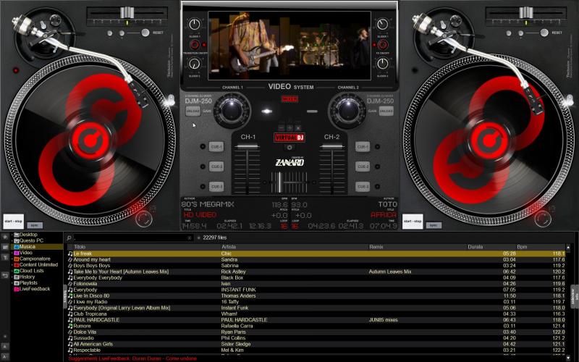Open the Cloud Lists folder icon
Image resolution: width=579 pixels, height=362 pixels.
[x=18, y=271]
